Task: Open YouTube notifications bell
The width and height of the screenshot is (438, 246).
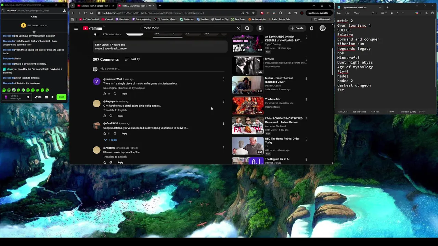Action: (311, 28)
